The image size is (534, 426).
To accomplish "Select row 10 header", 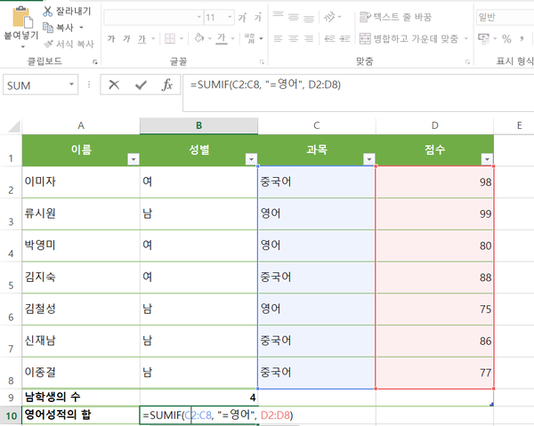I will tap(11, 415).
